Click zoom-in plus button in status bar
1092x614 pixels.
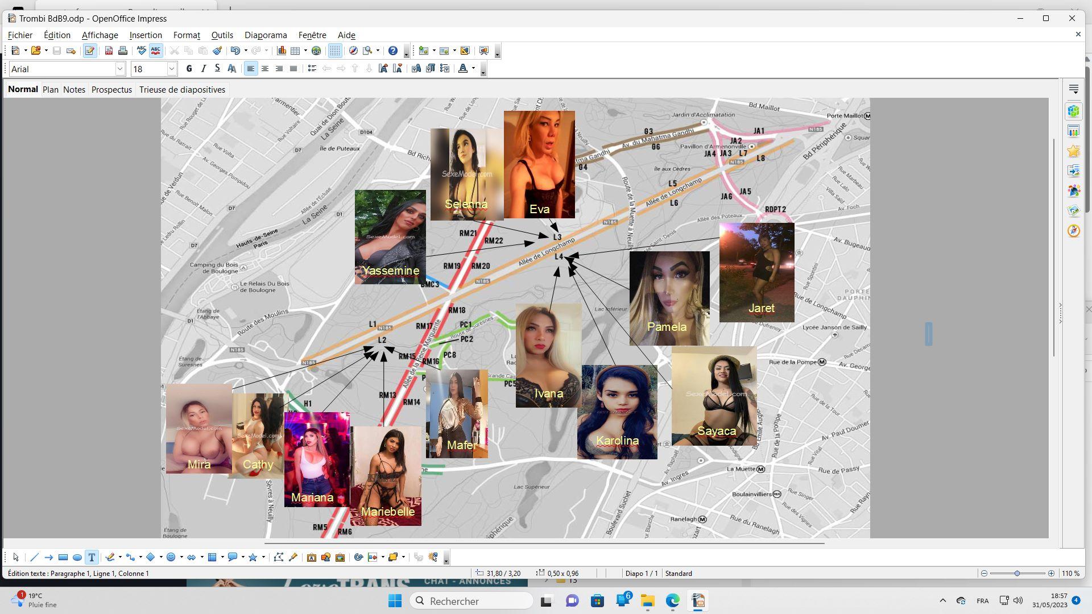point(1051,574)
